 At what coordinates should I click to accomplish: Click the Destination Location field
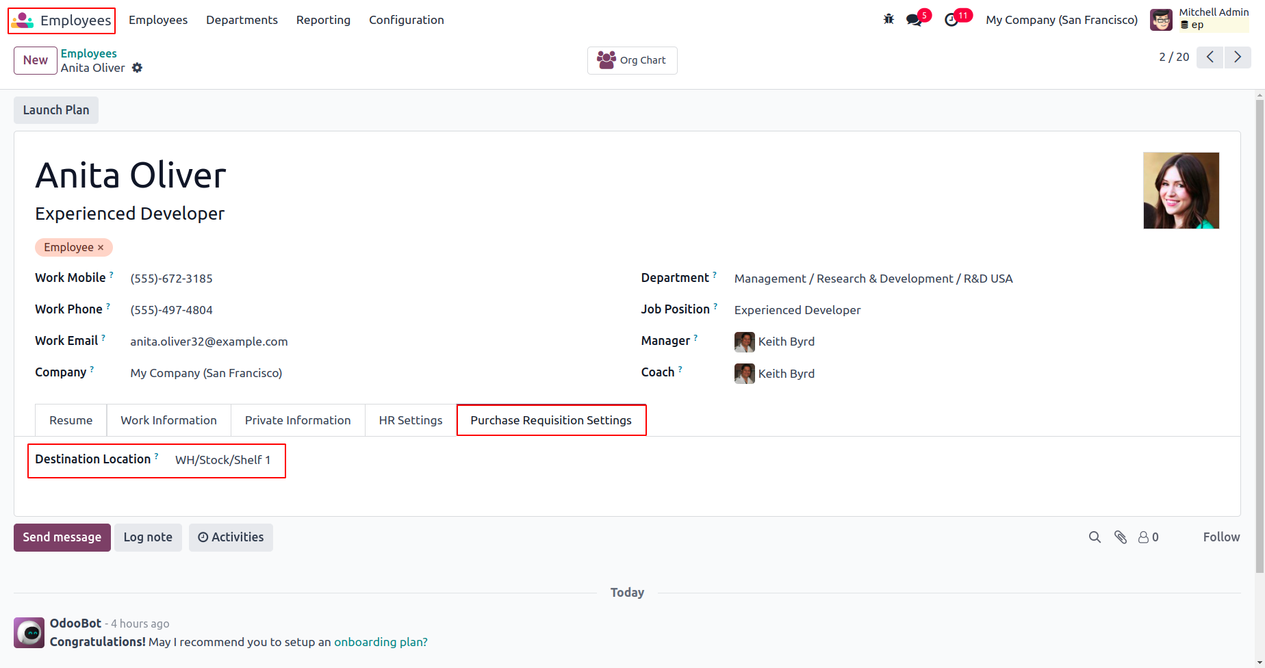click(222, 460)
